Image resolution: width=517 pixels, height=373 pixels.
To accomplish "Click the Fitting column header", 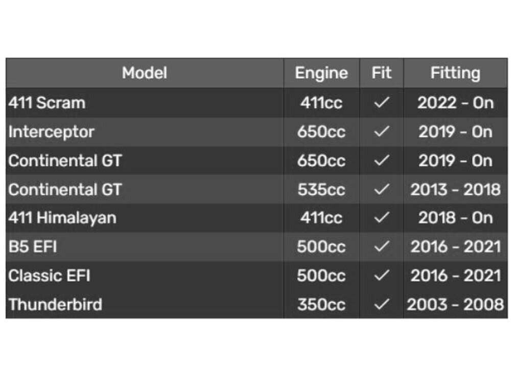I will [x=455, y=73].
